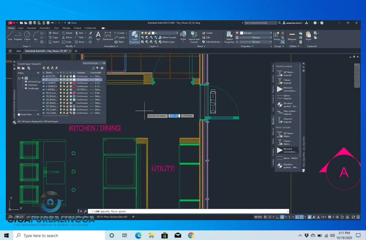Screen dimensions: 366x240
Task: Toggle plot icon for layer 0
Action: click(x=71, y=80)
